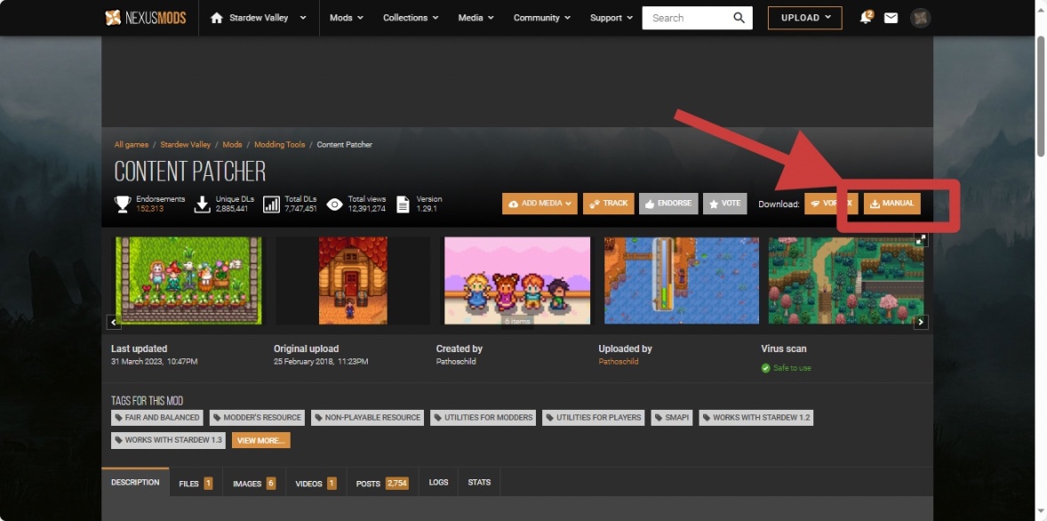This screenshot has width=1047, height=521.
Task: Click the TRACK button
Action: click(608, 204)
